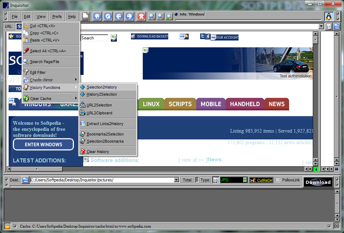The height and width of the screenshot is (233, 344).
Task: Select Selection2History submenu entry
Action: 108,87
